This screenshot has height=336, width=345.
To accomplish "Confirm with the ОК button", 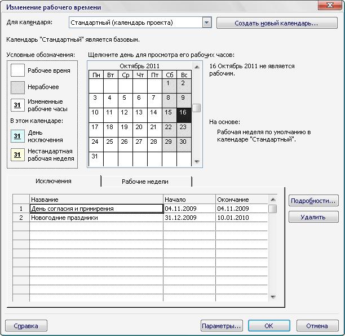I will (x=269, y=326).
